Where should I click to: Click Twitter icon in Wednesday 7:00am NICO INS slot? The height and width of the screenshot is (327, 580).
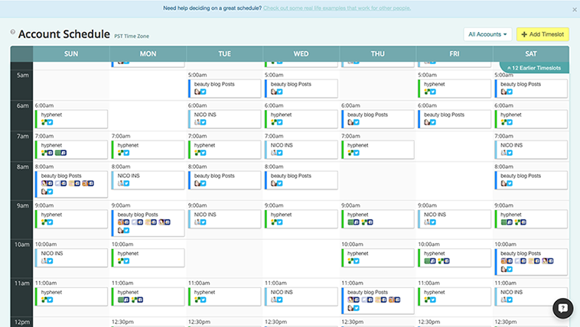point(279,152)
